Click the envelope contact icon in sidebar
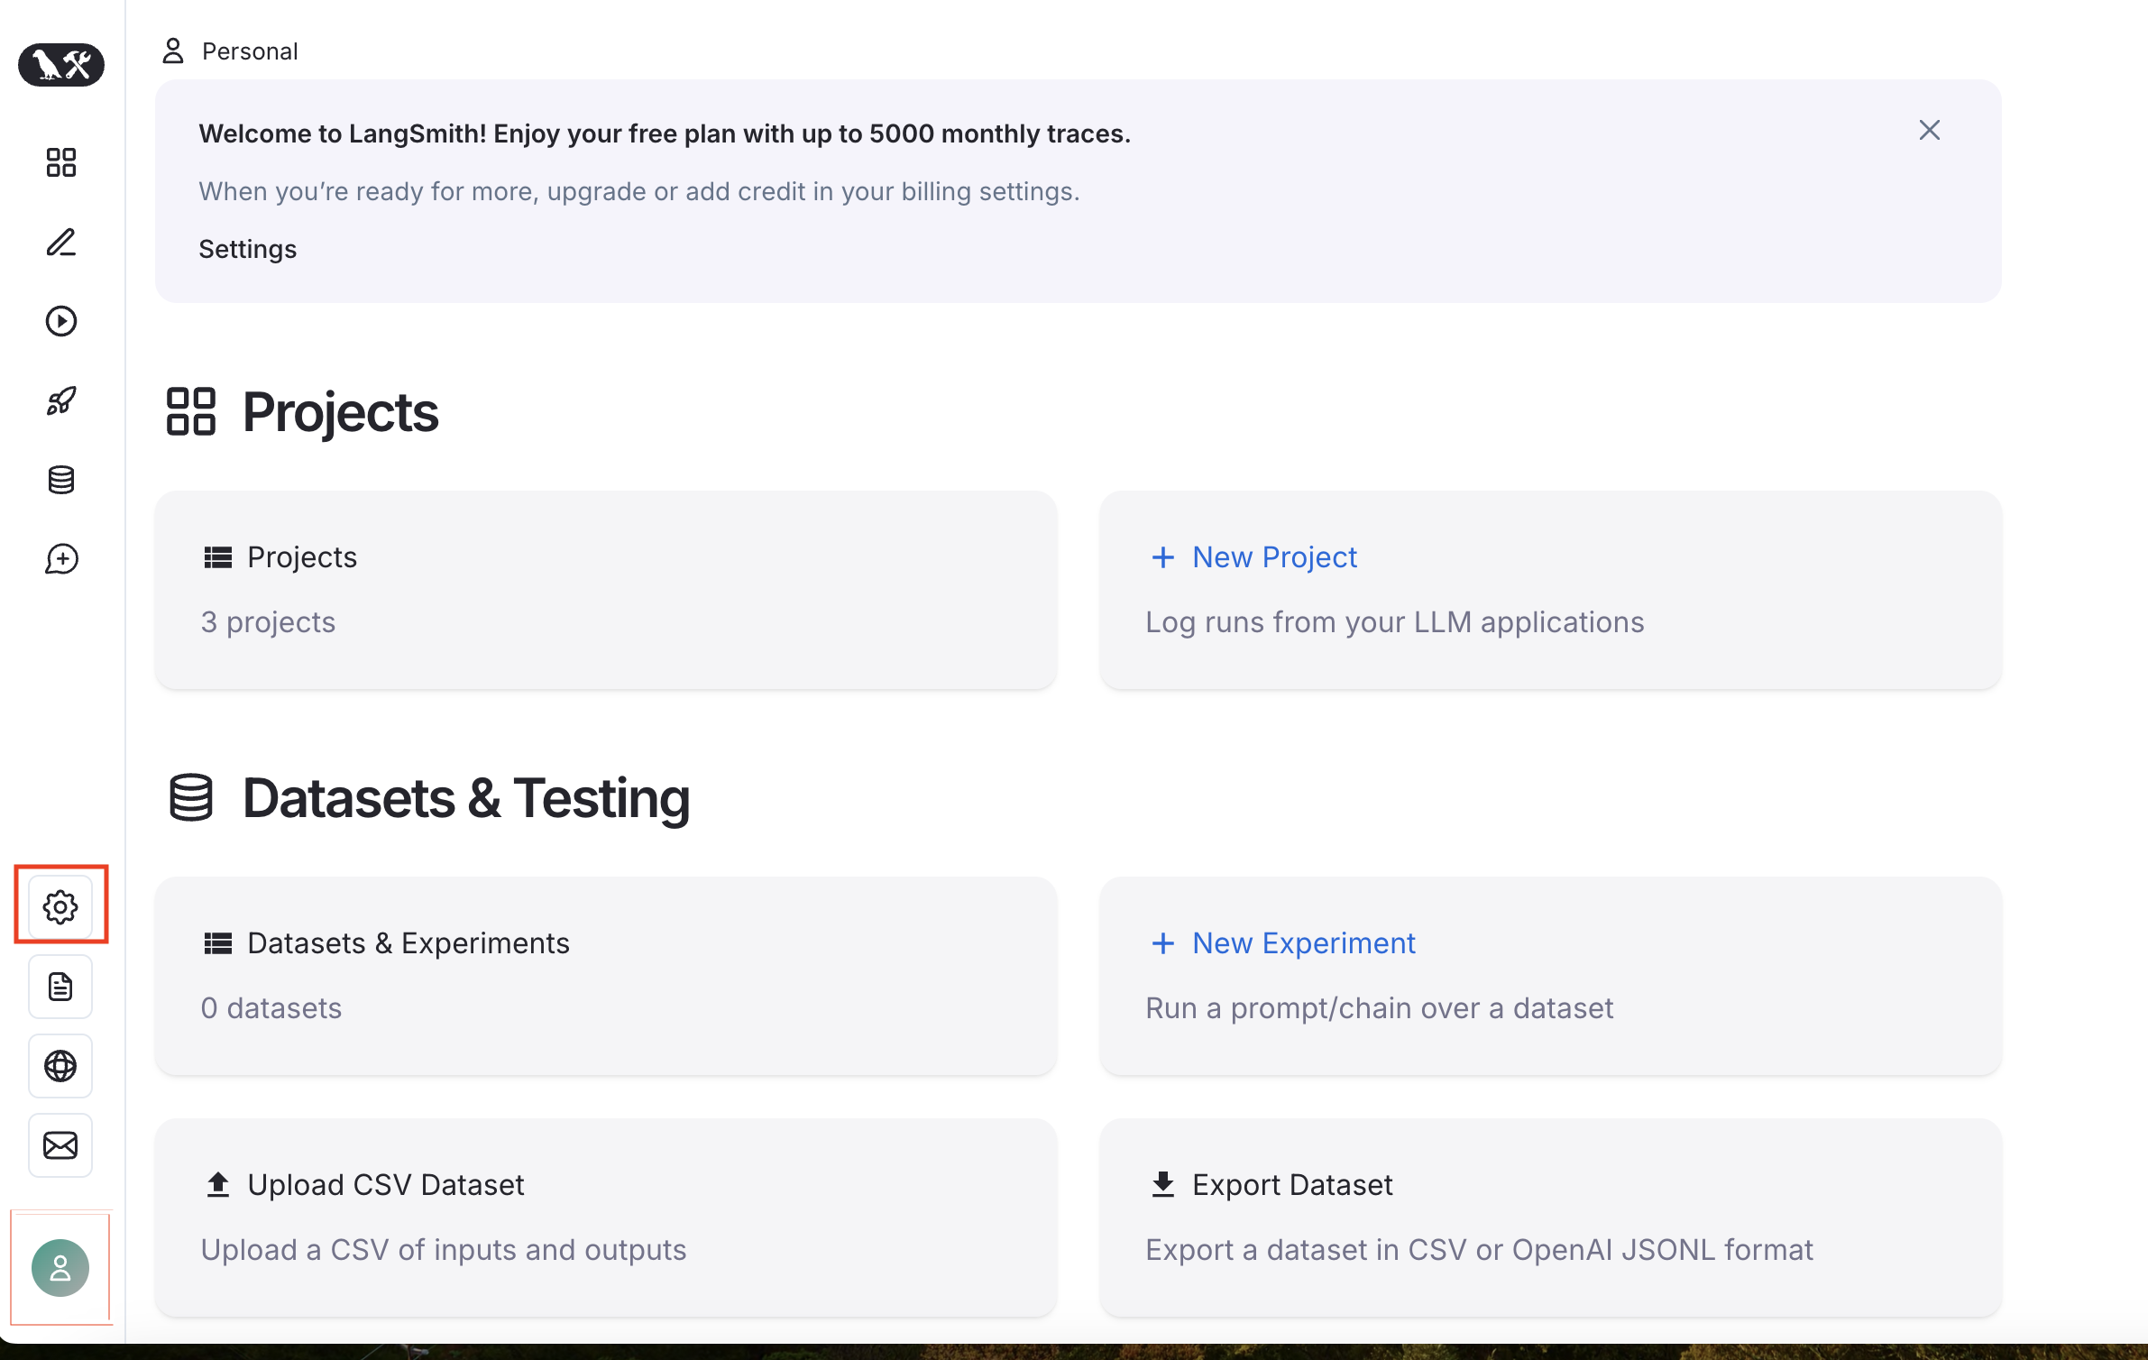 click(x=60, y=1145)
